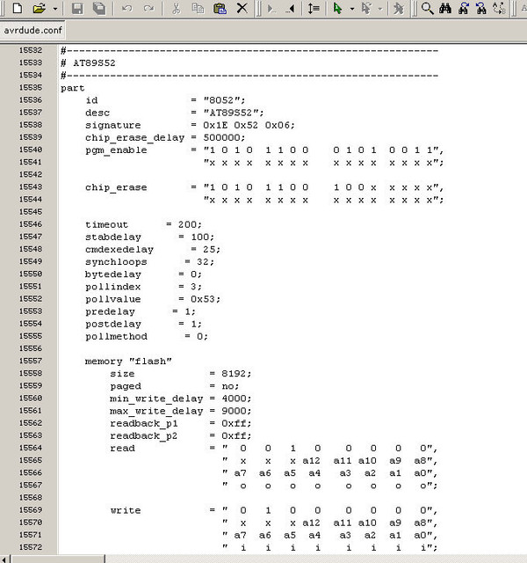Viewport: 527px width, 563px height.
Task: Click the green run arrow icon
Action: (337, 8)
